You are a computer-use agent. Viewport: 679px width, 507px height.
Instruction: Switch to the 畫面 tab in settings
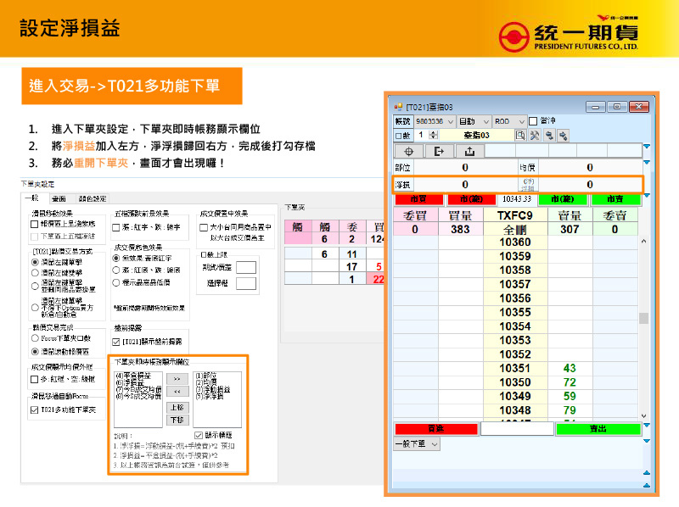(59, 198)
